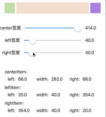Viewport: 106px width, 117px height.
Task: Click the beige center item bar
Action: [x=53, y=8]
